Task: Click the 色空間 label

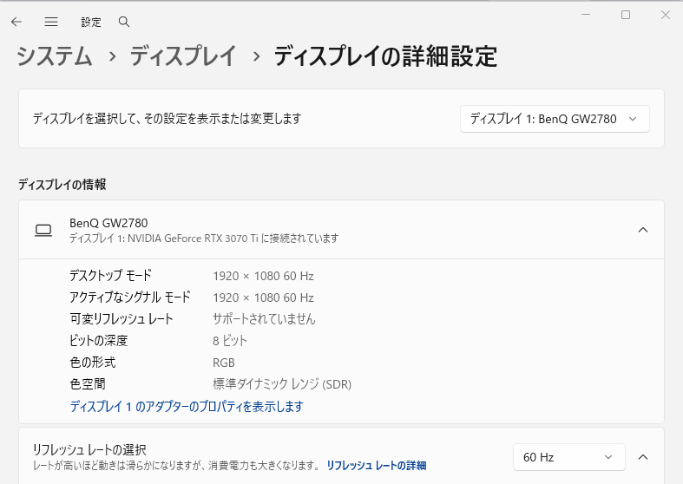Action: click(88, 384)
